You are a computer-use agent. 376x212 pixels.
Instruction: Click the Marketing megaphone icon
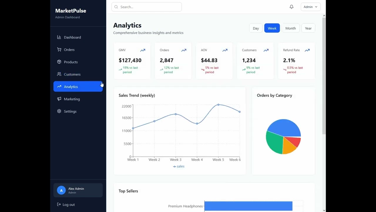tap(59, 99)
